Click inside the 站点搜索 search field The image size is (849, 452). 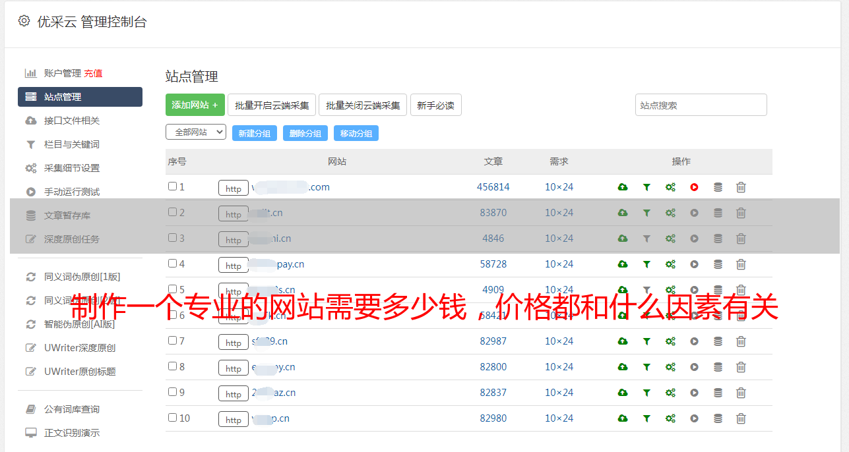coord(701,105)
